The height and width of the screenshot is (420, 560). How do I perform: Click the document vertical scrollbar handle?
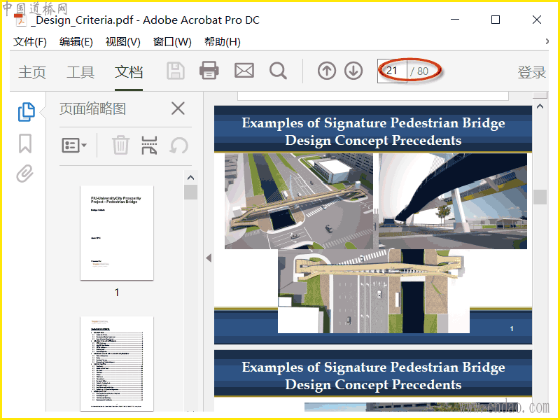540,197
